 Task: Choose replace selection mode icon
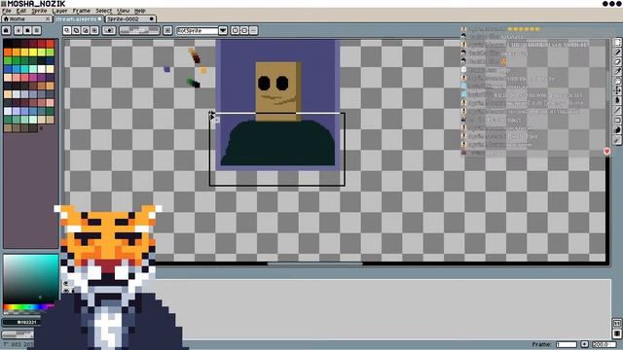(x=67, y=30)
